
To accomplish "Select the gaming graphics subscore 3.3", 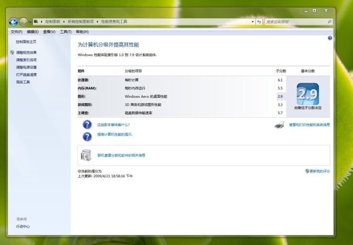I will (x=280, y=105).
